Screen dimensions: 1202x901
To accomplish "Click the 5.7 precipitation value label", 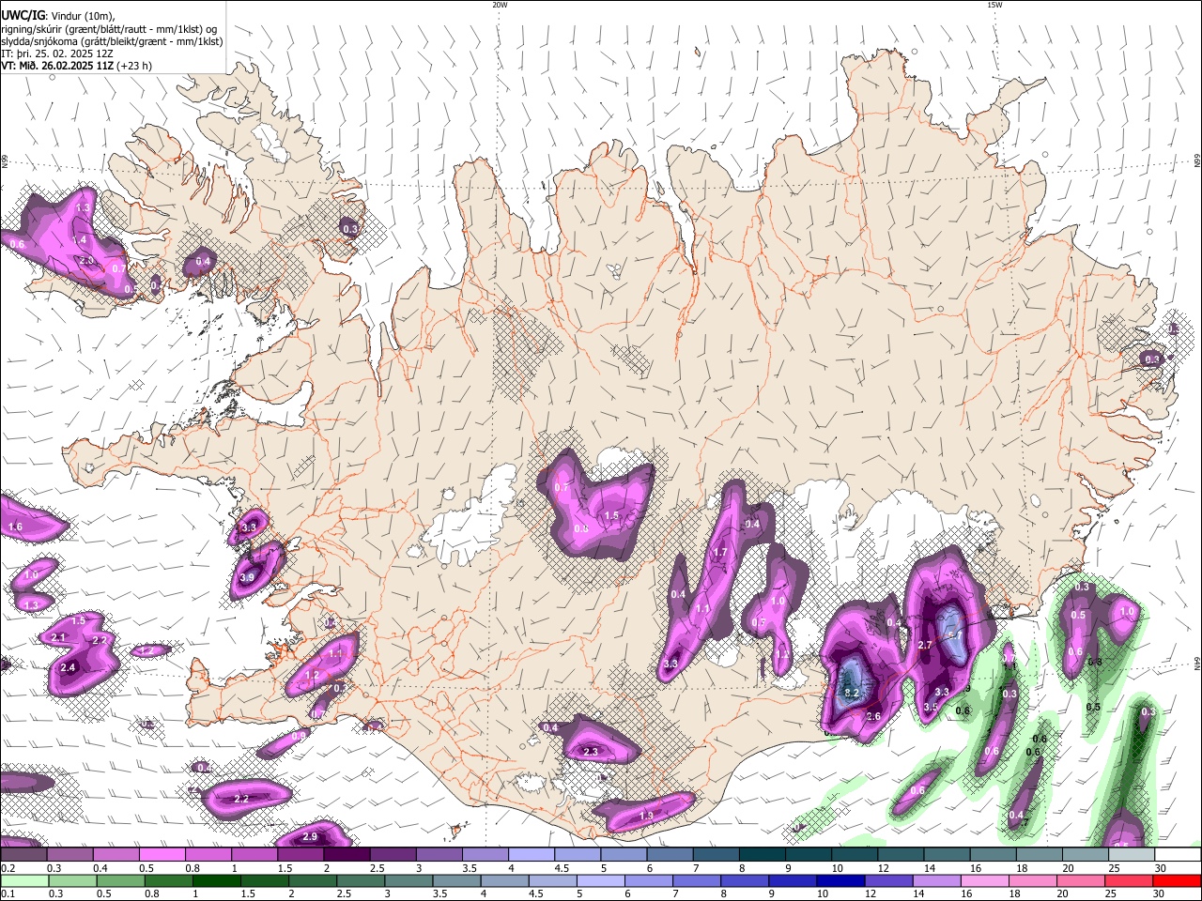I will (956, 635).
